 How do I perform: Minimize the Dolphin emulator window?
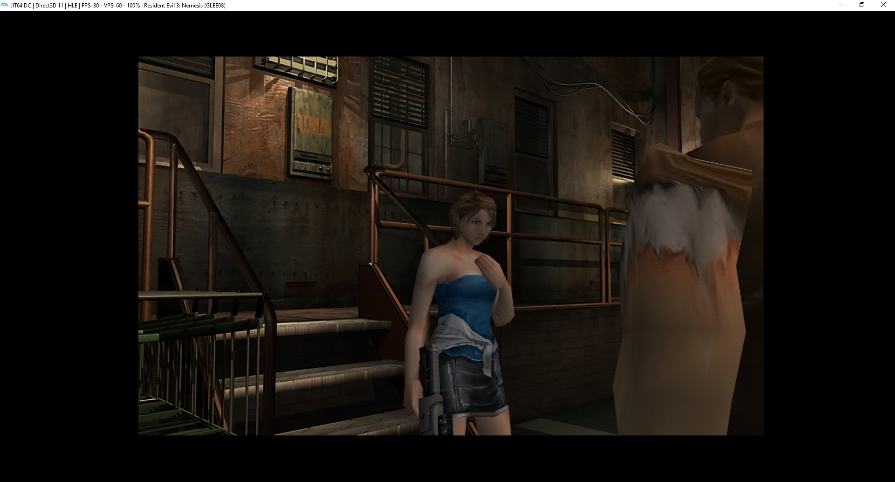tap(841, 5)
